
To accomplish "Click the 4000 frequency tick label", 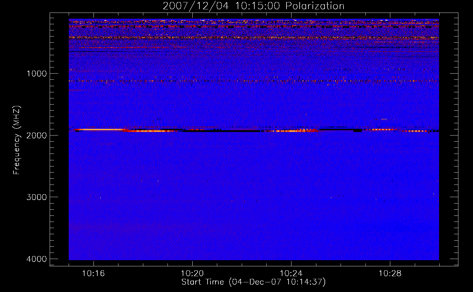I will 37,259.
